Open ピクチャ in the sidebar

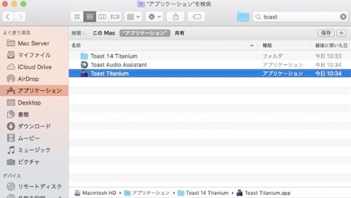(34, 162)
